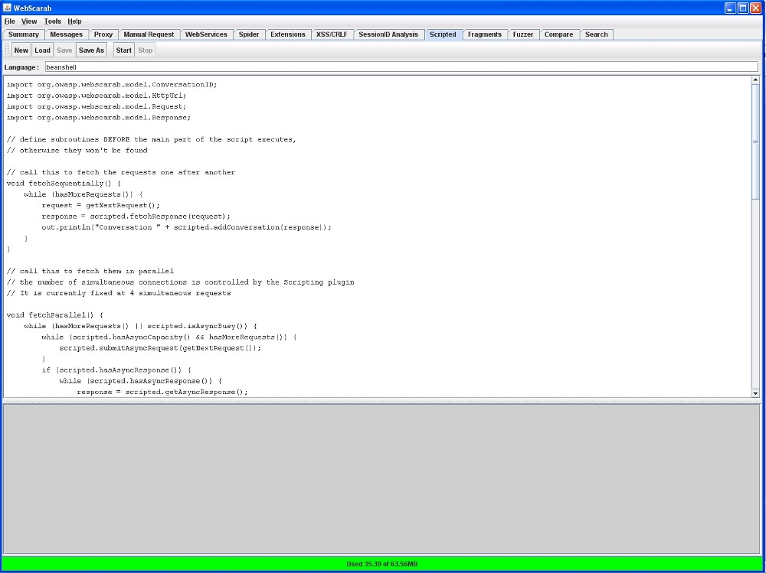Open the Tools menu

(53, 21)
